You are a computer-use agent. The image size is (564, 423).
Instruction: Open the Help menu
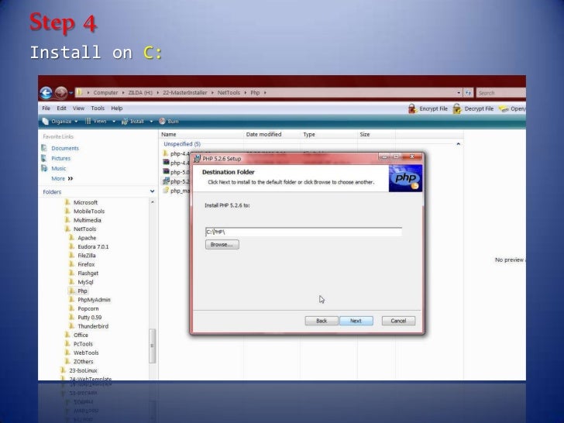coord(116,108)
